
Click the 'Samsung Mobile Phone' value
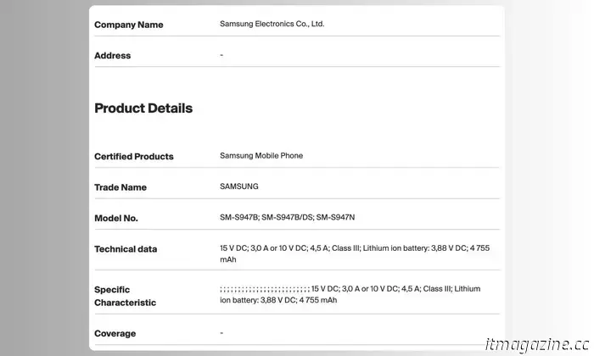point(261,155)
